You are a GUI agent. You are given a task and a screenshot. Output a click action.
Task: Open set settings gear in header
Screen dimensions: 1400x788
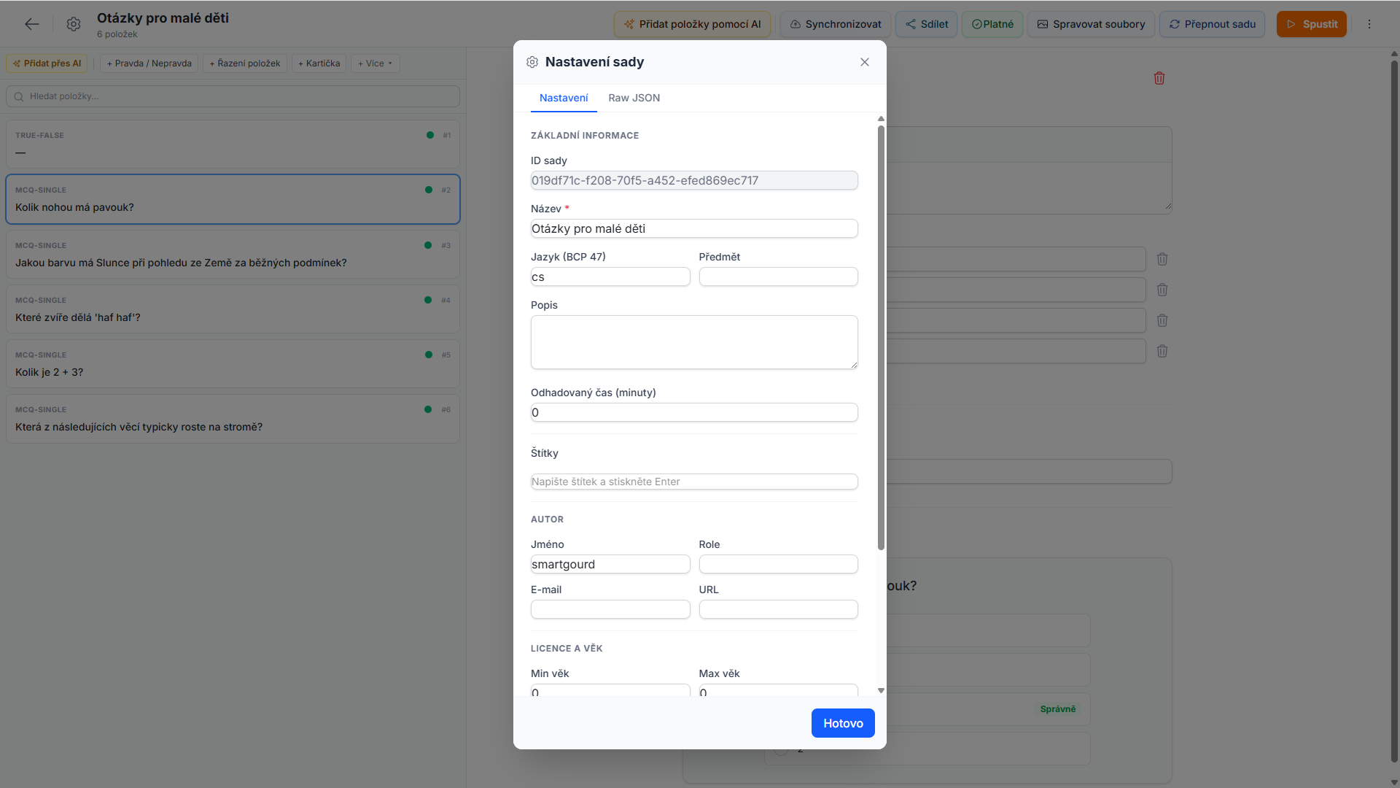click(x=74, y=24)
